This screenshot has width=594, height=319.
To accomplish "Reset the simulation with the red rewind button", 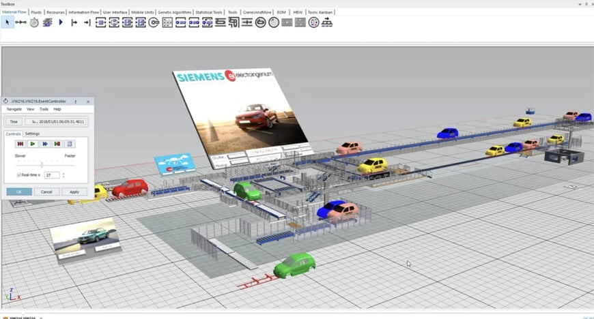I will (20, 144).
